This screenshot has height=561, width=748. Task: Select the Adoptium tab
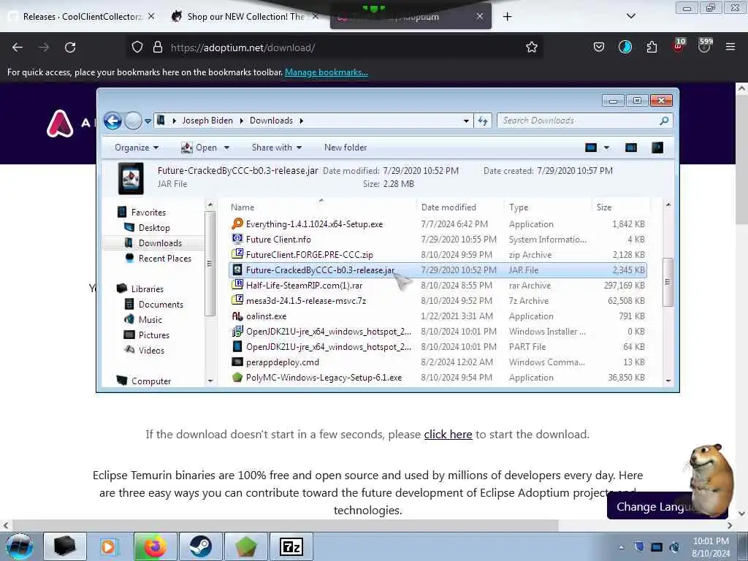411,17
